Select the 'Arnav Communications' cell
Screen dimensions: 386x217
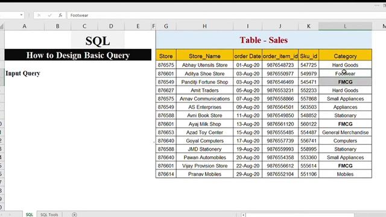tap(204, 99)
